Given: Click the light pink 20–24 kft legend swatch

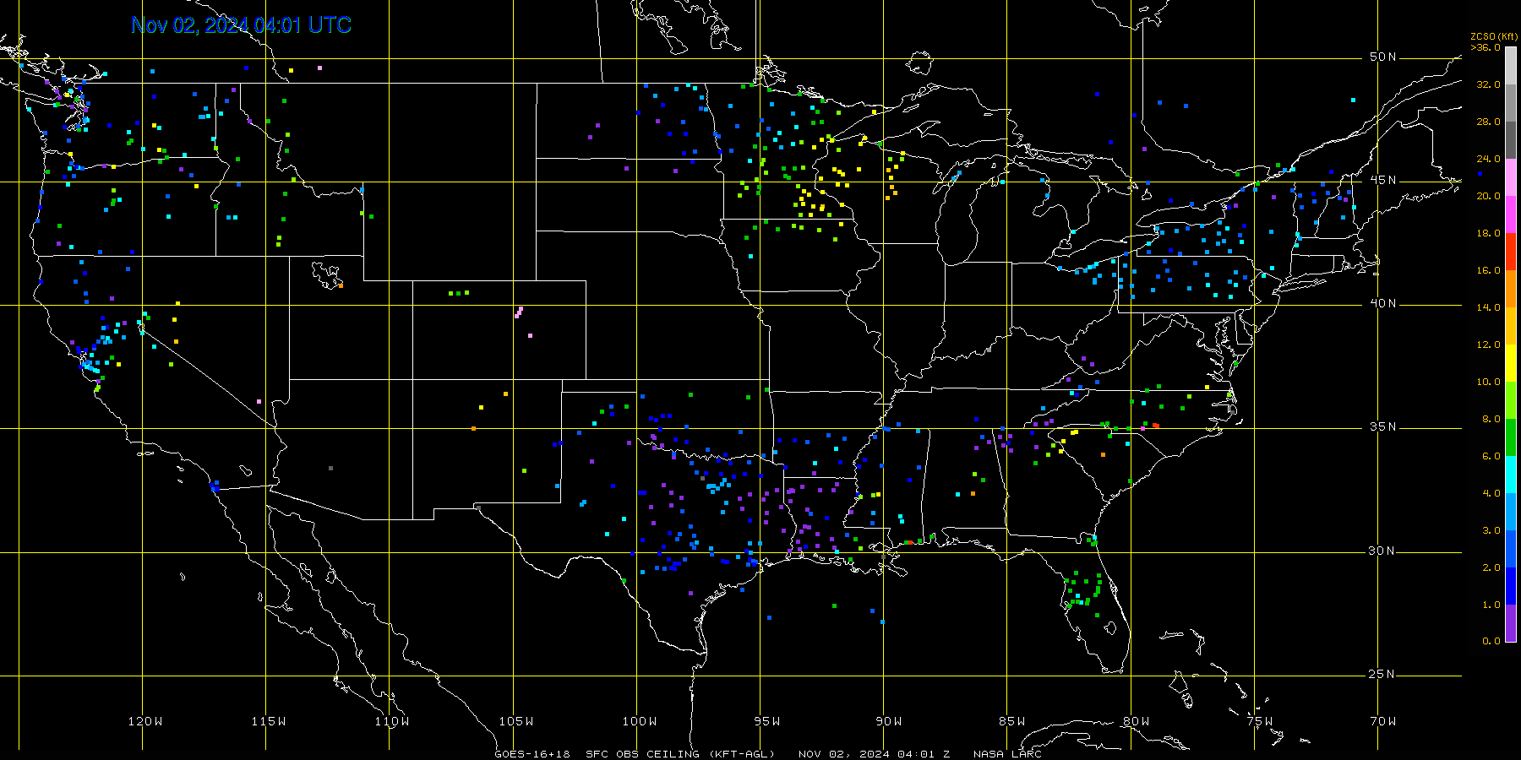Looking at the screenshot, I should 1511,177.
